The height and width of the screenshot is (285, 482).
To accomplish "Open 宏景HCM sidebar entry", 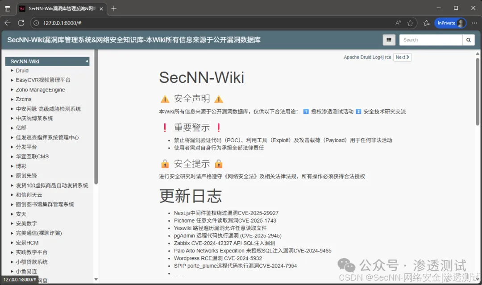I will [27, 243].
